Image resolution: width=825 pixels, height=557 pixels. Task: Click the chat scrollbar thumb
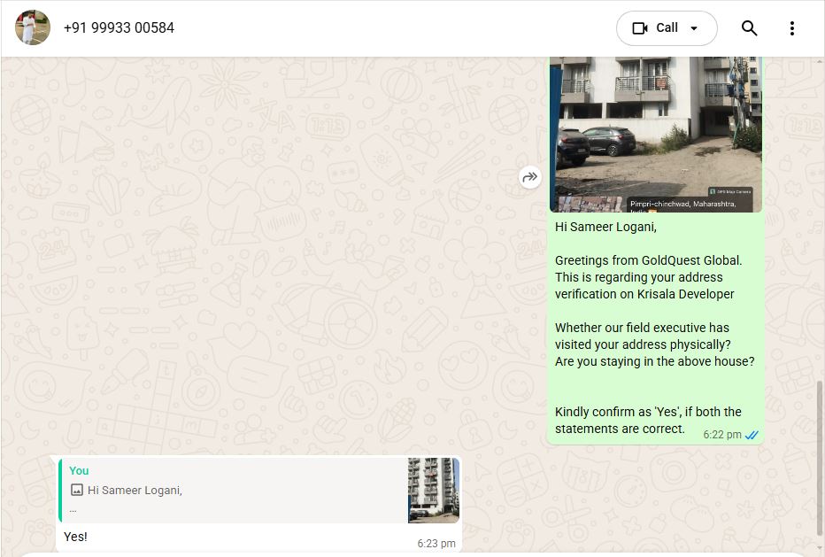pyautogui.click(x=820, y=458)
